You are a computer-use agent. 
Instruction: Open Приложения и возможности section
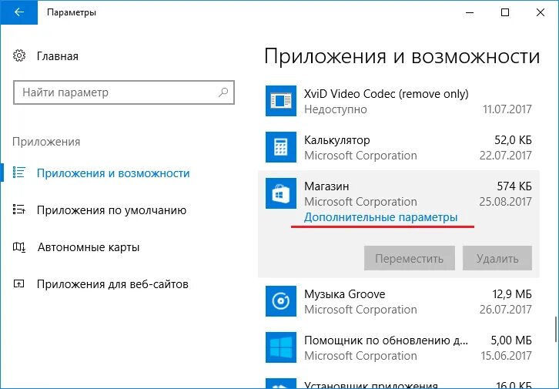pos(113,173)
